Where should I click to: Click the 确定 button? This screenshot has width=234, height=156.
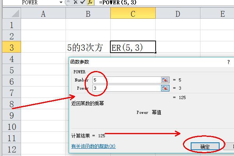[x=205, y=147]
